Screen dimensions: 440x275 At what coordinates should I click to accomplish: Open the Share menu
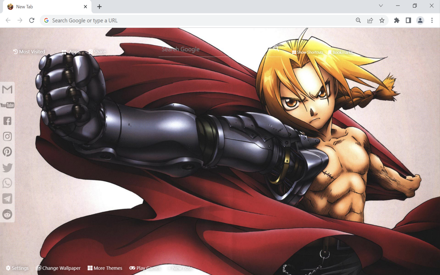coord(97,52)
